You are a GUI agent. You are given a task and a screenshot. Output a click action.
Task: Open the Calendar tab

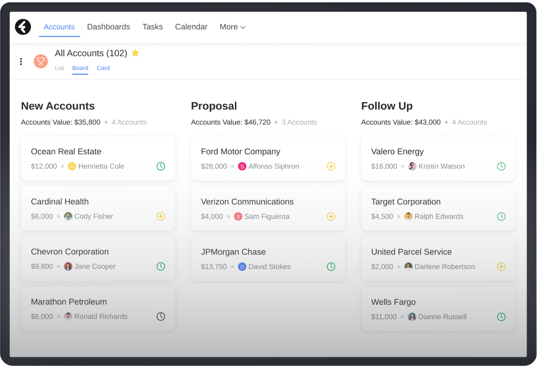[191, 27]
